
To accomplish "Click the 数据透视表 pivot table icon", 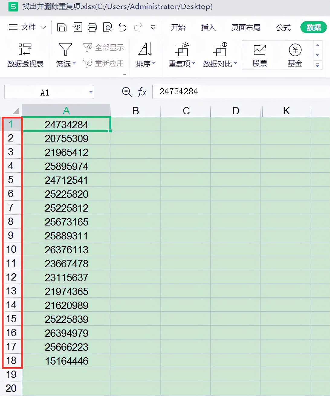I will 25,49.
